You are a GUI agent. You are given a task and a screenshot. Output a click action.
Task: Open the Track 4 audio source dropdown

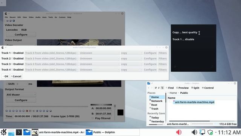[52, 70]
